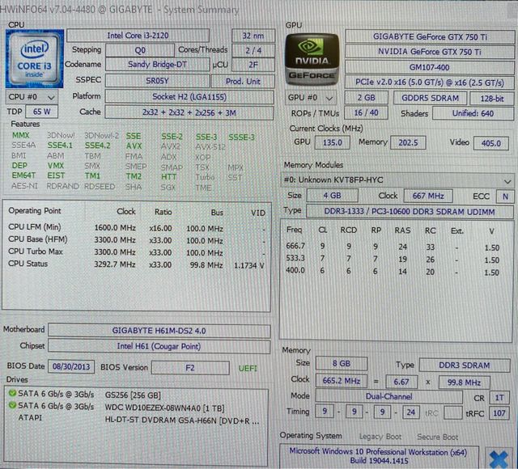Click the module clock 667 MHz field
Screen dimensions: 518x469
428,196
